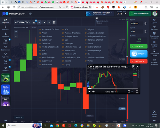
Task: Open the Tournaments trophy icon
Action: 5,54
